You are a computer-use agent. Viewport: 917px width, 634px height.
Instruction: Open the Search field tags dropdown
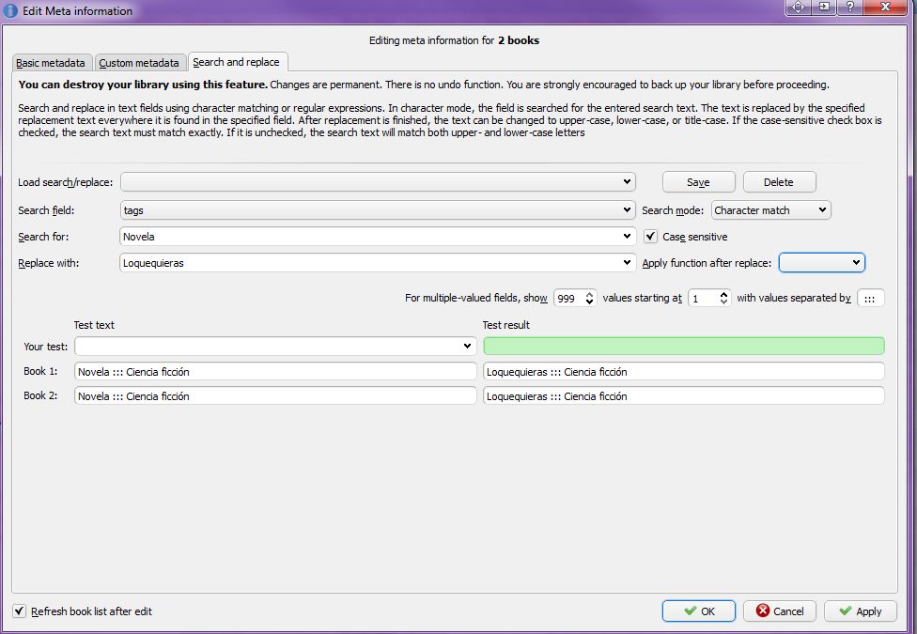378,210
